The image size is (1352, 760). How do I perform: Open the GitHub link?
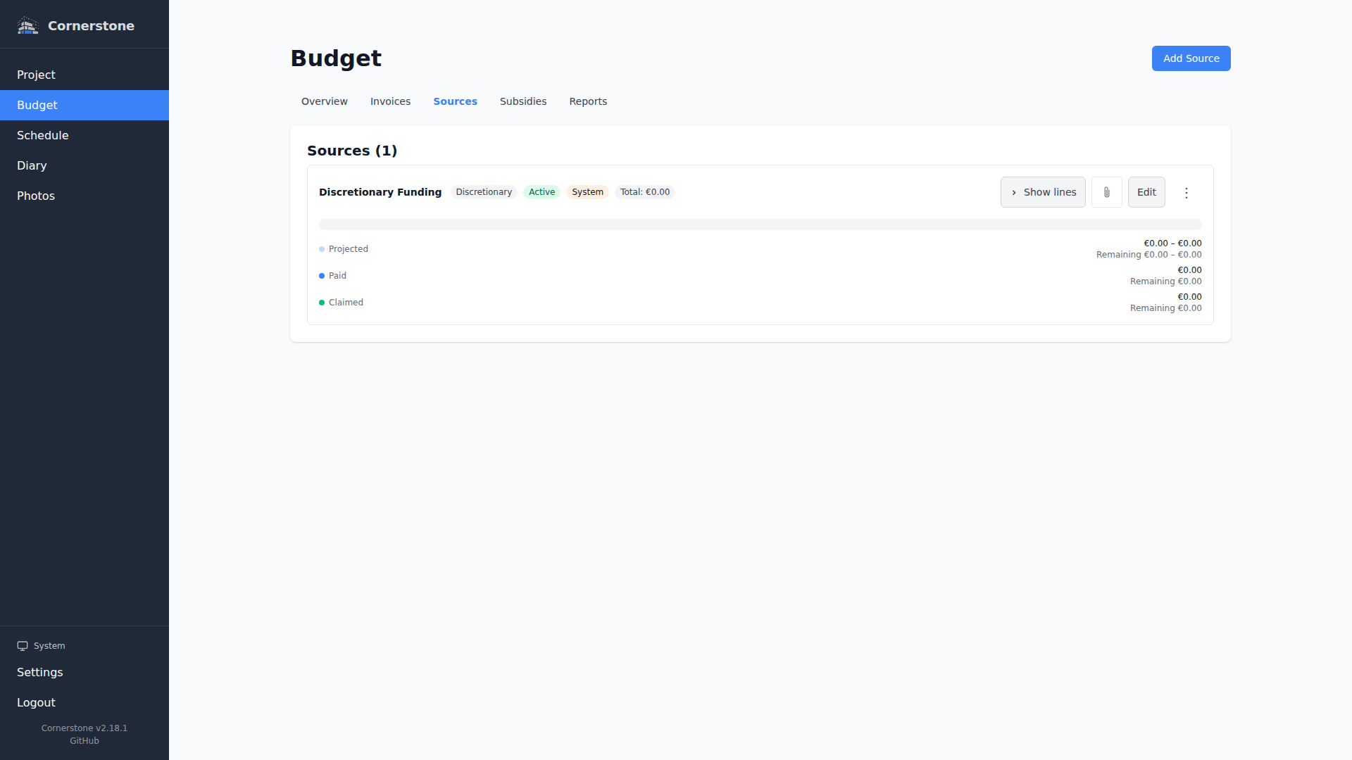[x=84, y=741]
